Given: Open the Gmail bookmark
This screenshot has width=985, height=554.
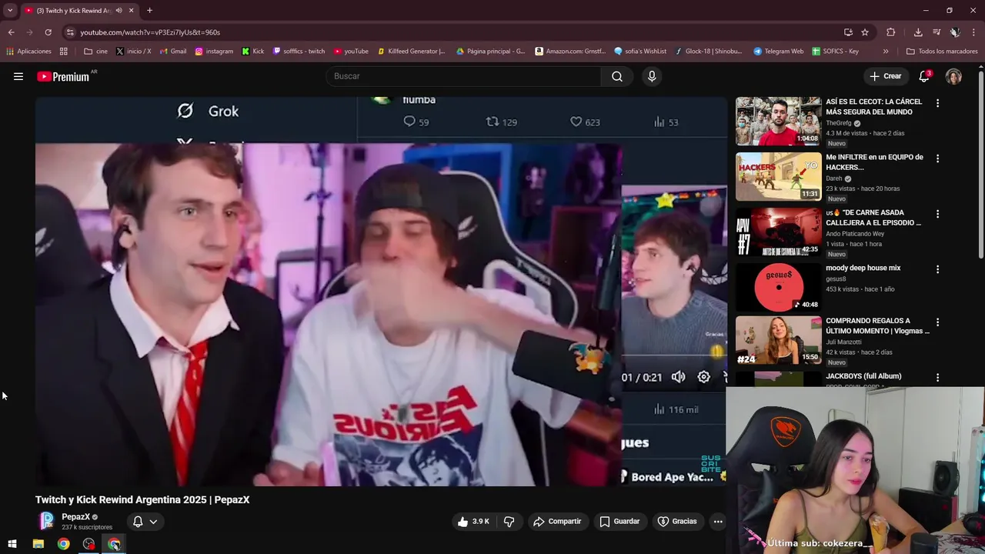Looking at the screenshot, I should (172, 52).
